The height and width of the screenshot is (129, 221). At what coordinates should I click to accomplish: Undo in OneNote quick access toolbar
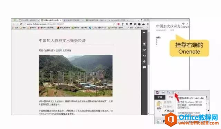[x=169, y=92]
